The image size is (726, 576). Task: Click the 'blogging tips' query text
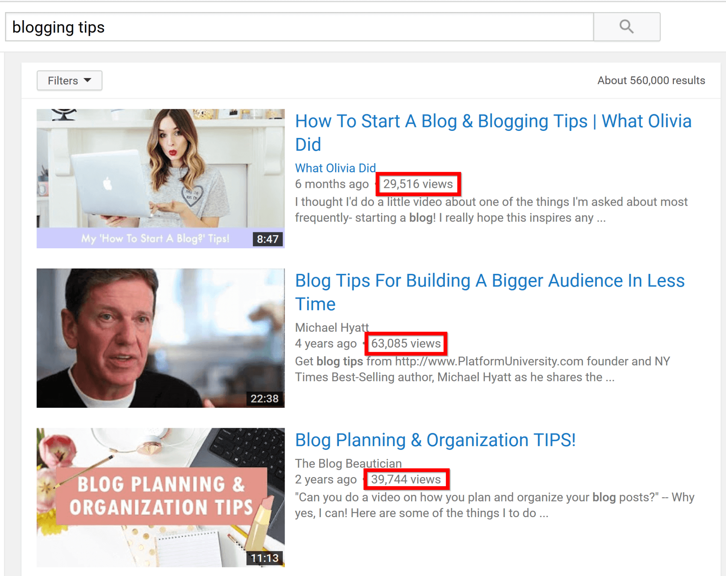tap(58, 27)
